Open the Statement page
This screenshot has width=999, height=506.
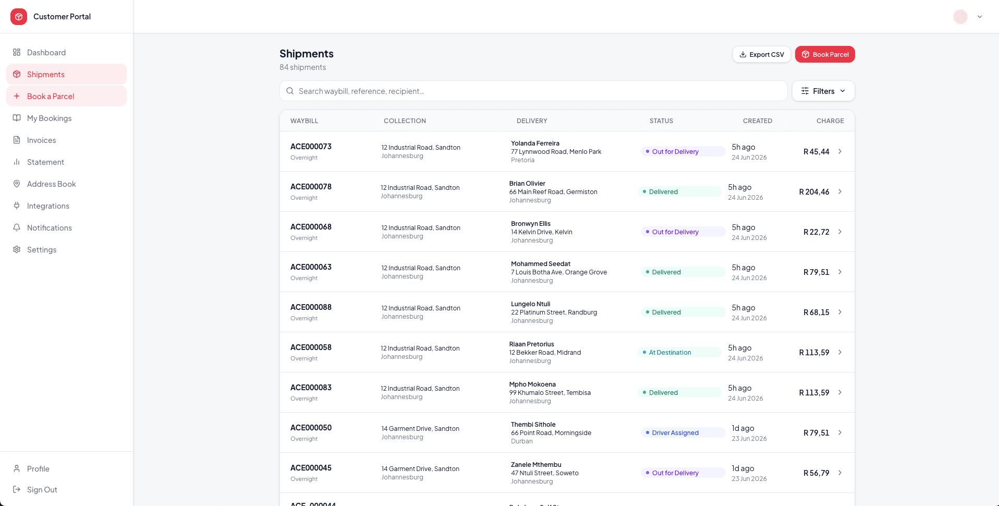click(x=66, y=162)
